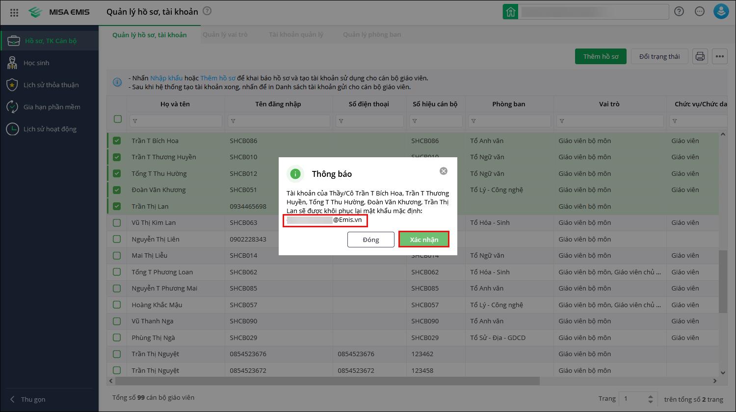Open Hồ sơ, TK Cán bộ sidebar item
Image resolution: width=736 pixels, height=412 pixels.
(50, 41)
